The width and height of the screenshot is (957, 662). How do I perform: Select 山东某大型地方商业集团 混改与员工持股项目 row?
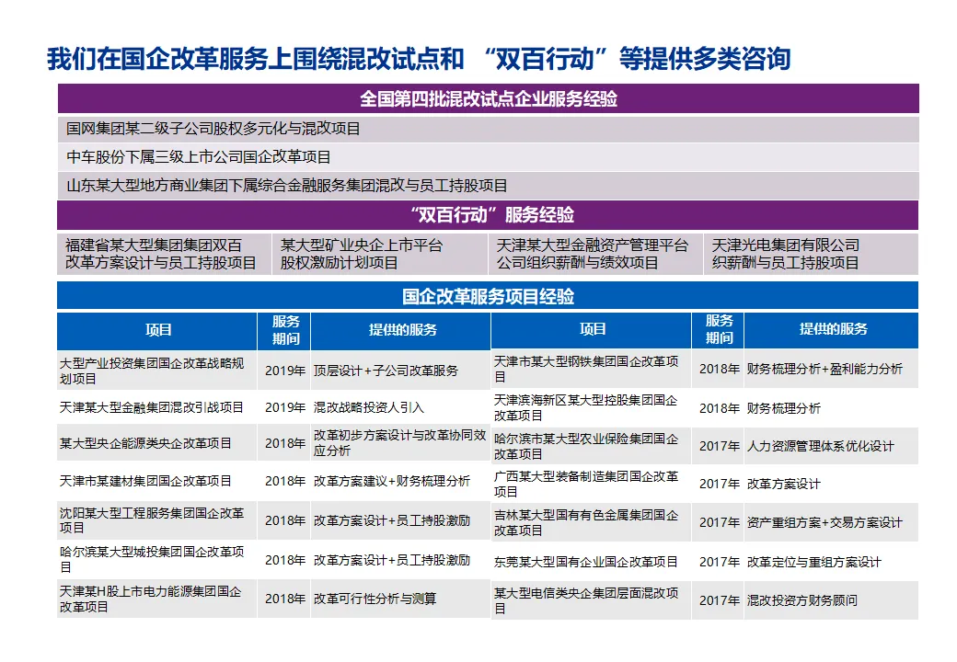point(489,186)
